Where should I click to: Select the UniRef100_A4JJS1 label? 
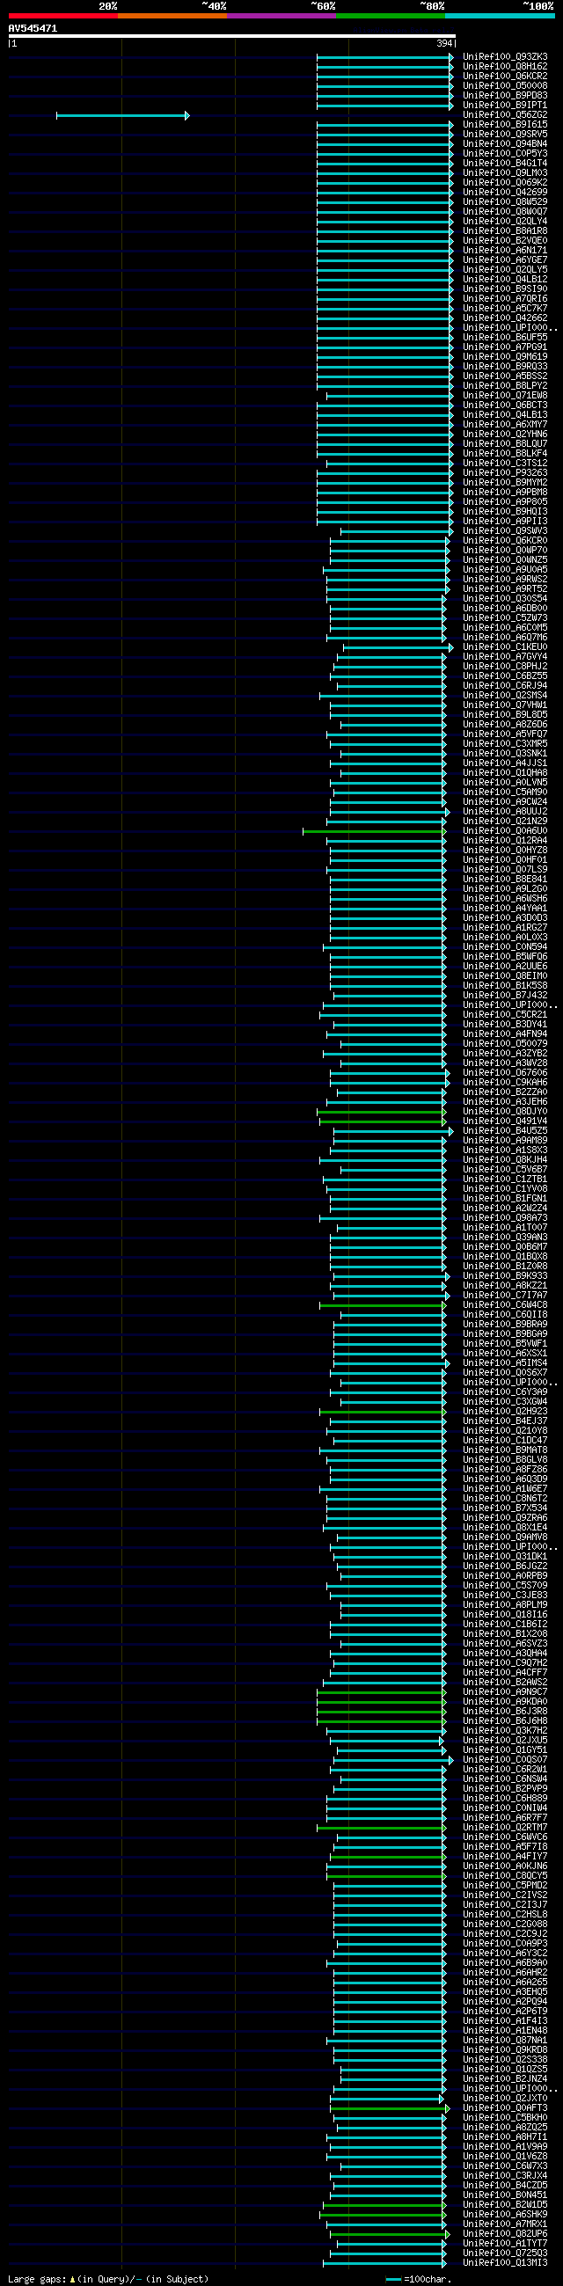505,764
